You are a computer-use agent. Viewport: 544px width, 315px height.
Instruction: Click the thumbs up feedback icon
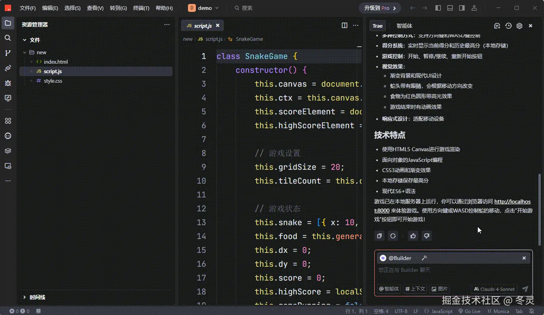coord(413,236)
